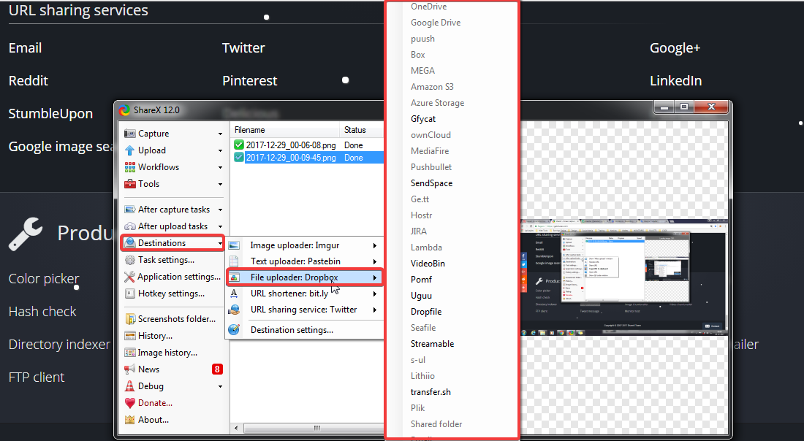Select Dropfile in uploader list
Viewport: 804px width, 441px height.
[425, 312]
